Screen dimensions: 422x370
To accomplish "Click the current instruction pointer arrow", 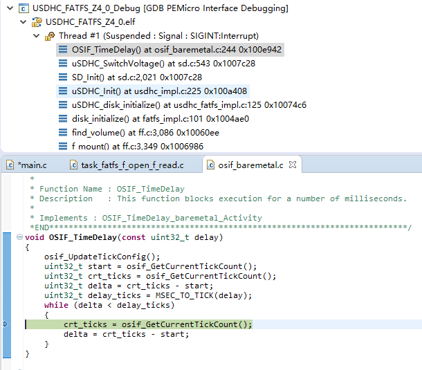I will pyautogui.click(x=5, y=324).
